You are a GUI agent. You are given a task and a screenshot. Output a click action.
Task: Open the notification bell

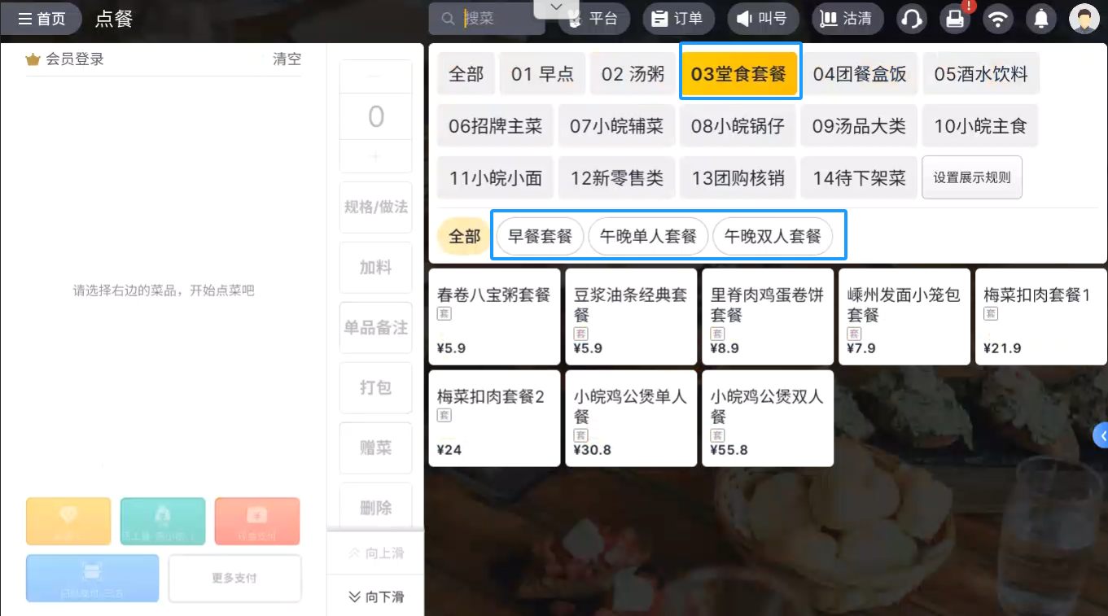coord(1040,19)
